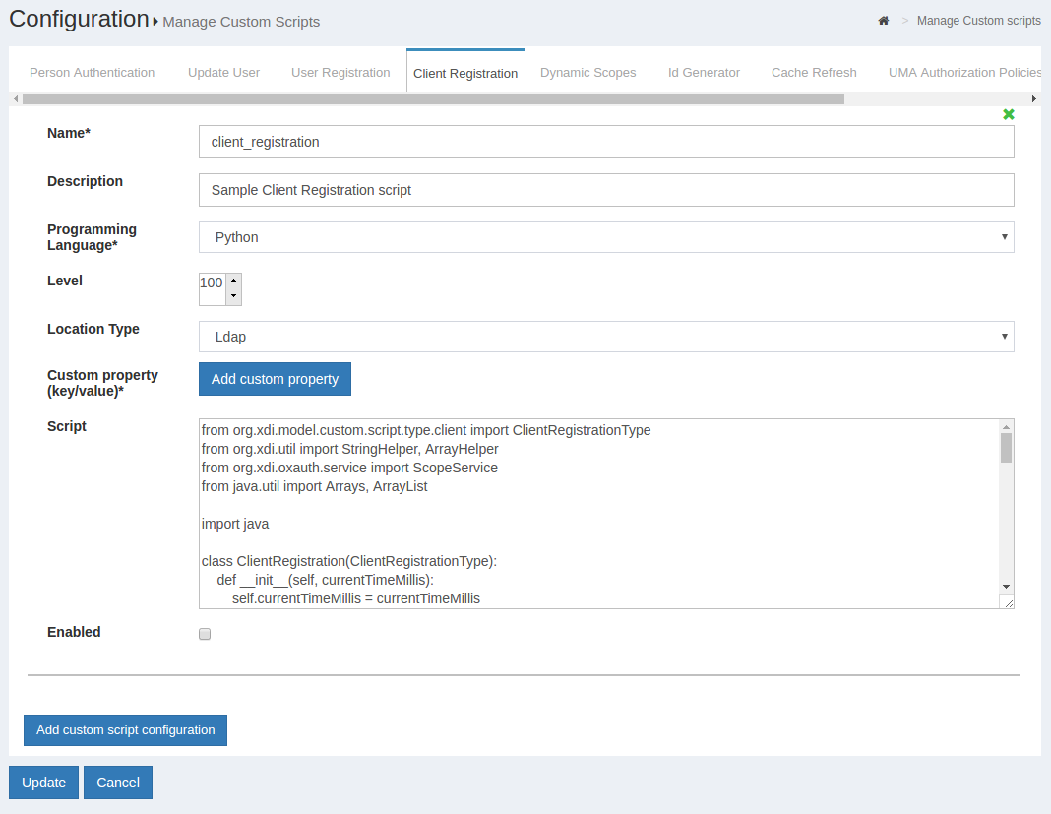Open the Dynamic Scopes tab
The height and width of the screenshot is (814, 1051).
(x=587, y=72)
